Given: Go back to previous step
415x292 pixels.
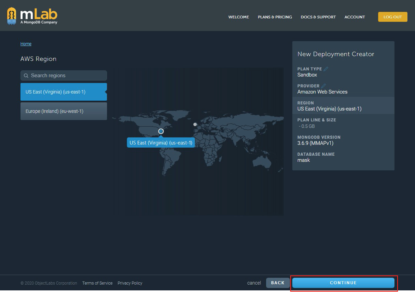Looking at the screenshot, I should [x=278, y=283].
